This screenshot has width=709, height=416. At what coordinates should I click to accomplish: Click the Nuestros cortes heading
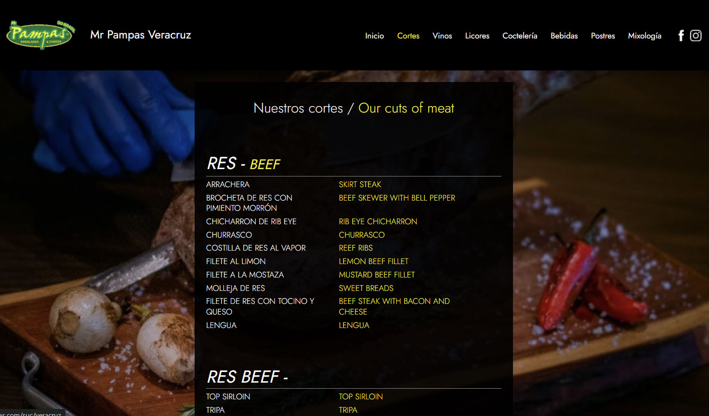tap(298, 108)
